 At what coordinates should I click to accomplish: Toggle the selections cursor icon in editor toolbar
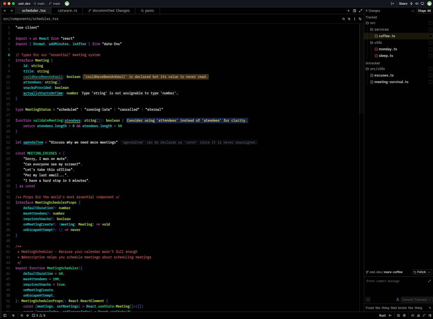click(355, 19)
